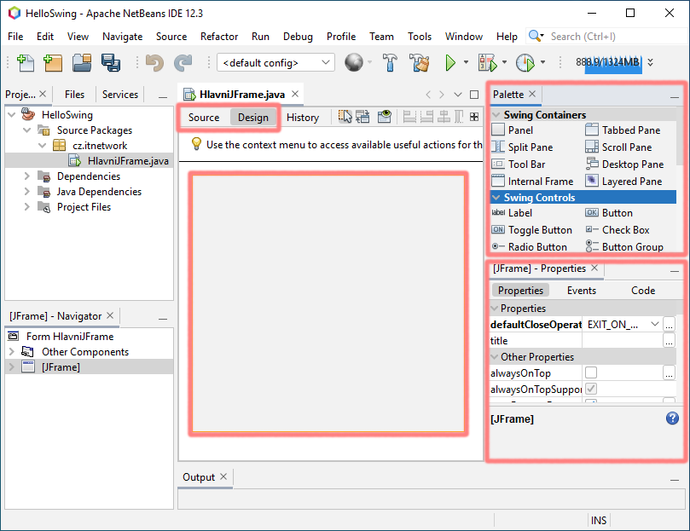Run the project with green play icon

click(x=449, y=62)
